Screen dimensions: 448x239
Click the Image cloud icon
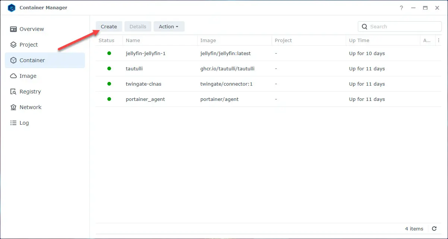point(13,76)
